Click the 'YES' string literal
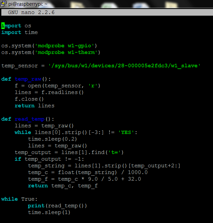This screenshot has height=223, width=213. [x=126, y=132]
